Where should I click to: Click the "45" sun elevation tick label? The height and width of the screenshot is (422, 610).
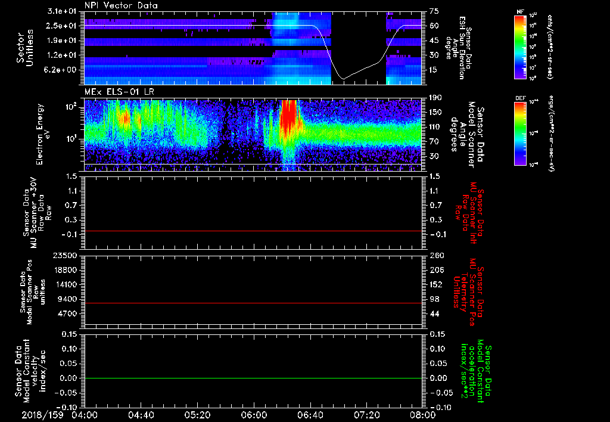coord(434,41)
